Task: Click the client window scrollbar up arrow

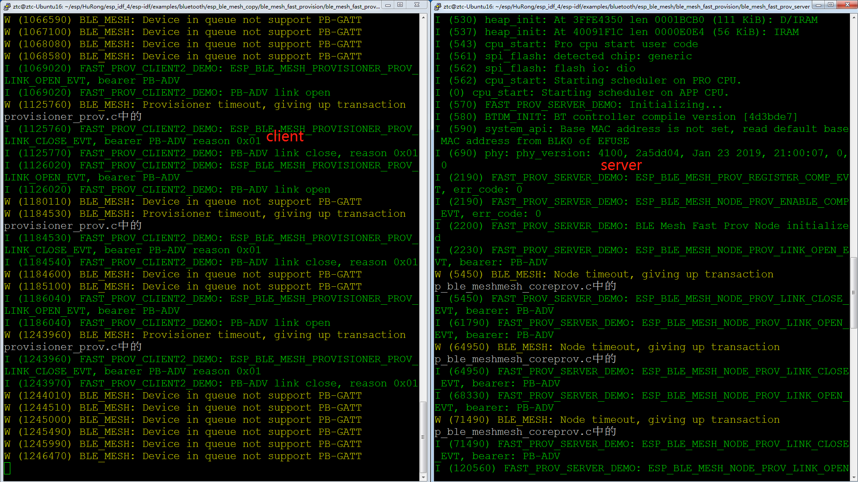Action: tap(423, 18)
